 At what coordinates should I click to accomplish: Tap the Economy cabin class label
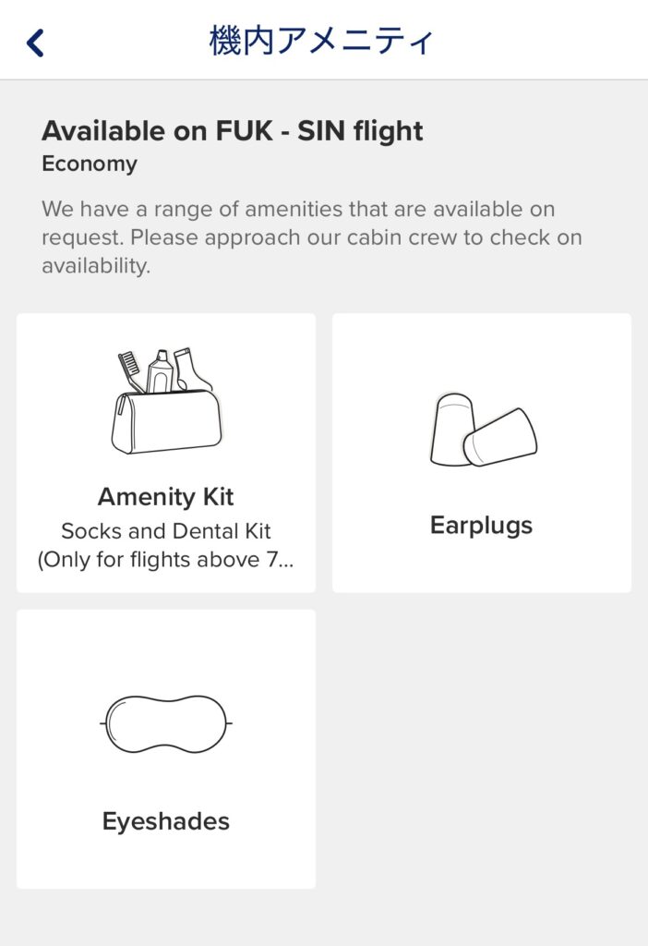(x=90, y=164)
